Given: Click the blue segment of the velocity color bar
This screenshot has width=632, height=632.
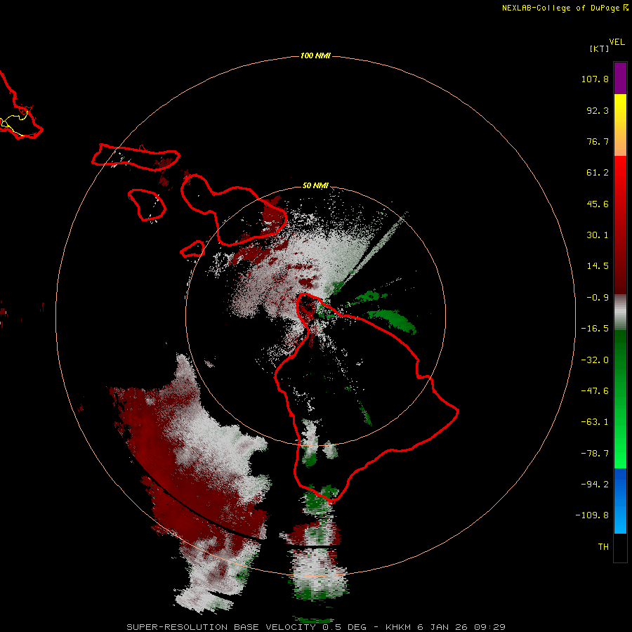Looking at the screenshot, I should [x=620, y=501].
